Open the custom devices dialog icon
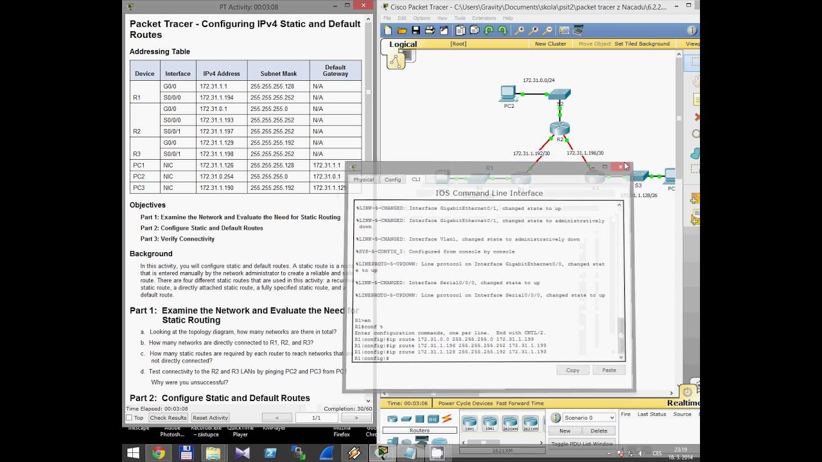Image resolution: width=822 pixels, height=462 pixels. point(579,30)
